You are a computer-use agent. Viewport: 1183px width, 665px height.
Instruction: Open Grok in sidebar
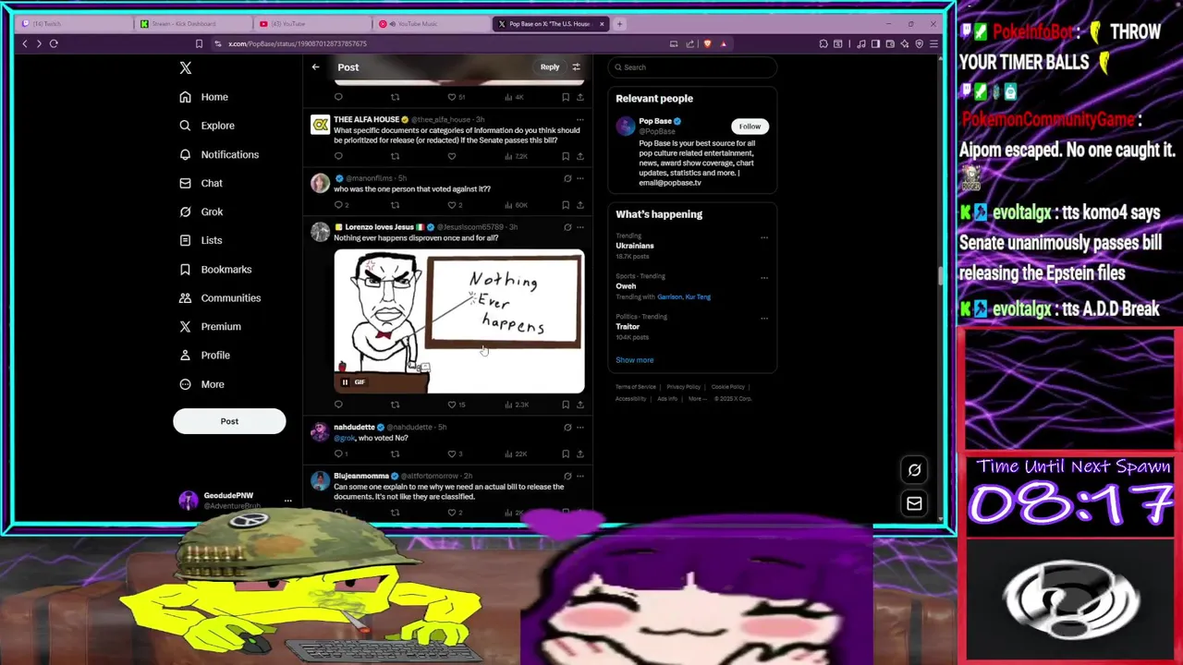[x=201, y=212]
